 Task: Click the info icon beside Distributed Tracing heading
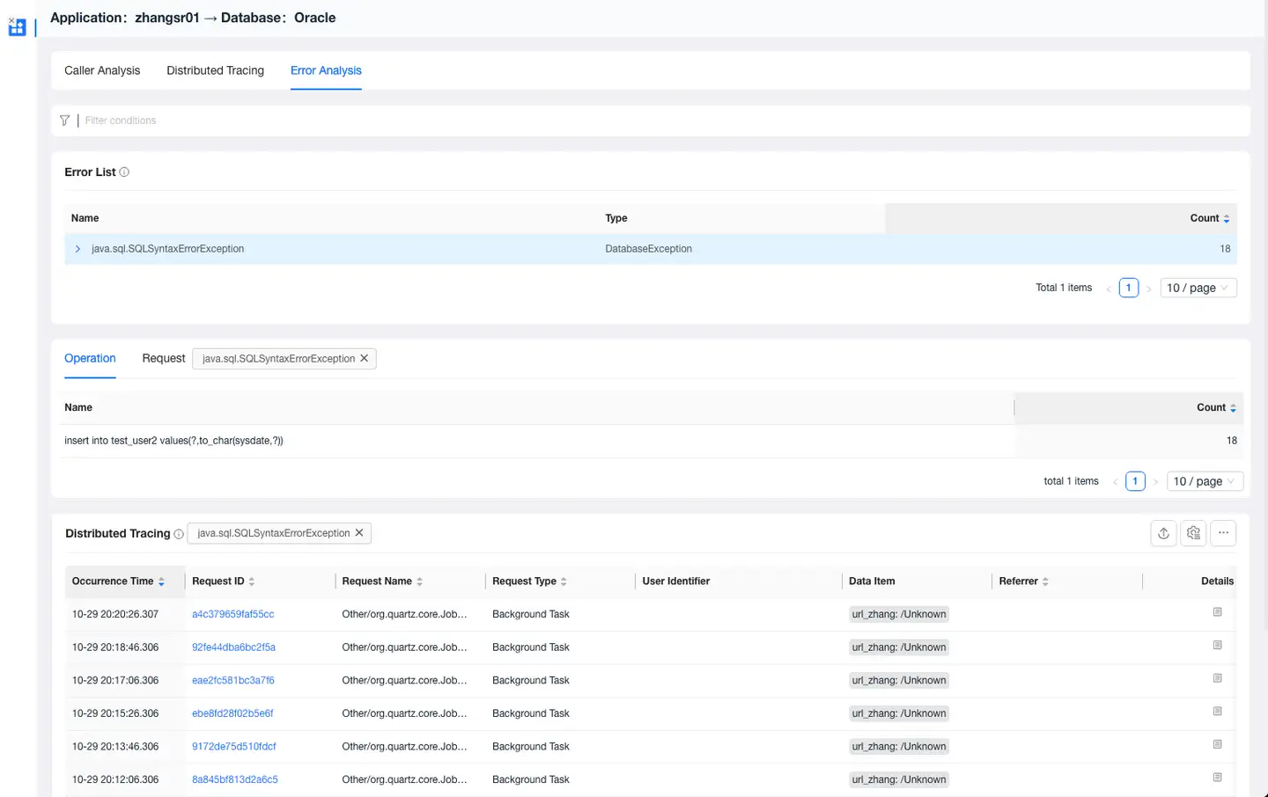point(179,534)
